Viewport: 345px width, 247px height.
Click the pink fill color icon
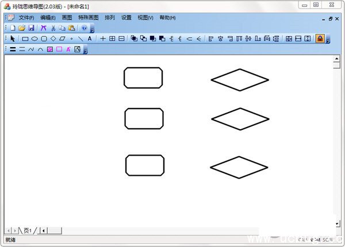tap(50, 49)
